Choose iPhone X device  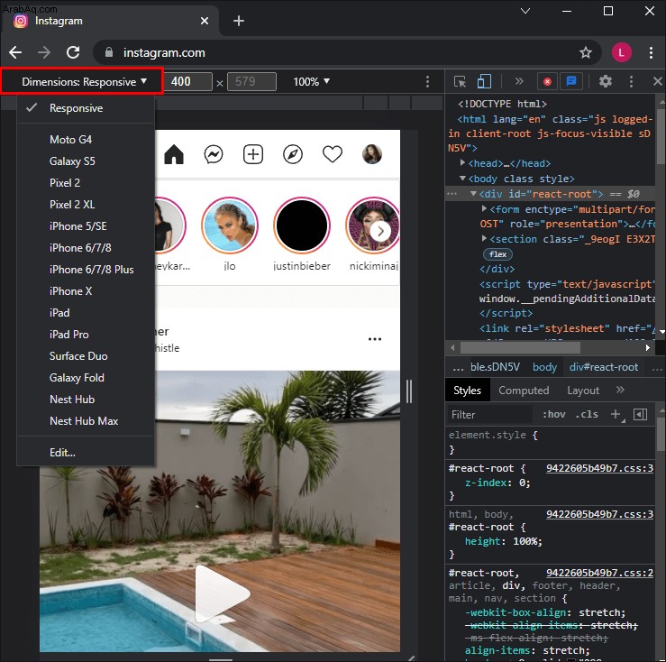tap(85, 291)
